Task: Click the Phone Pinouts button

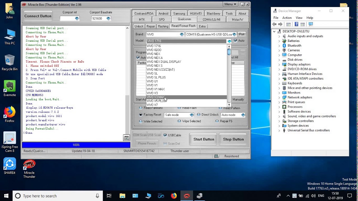Action: pos(147,143)
